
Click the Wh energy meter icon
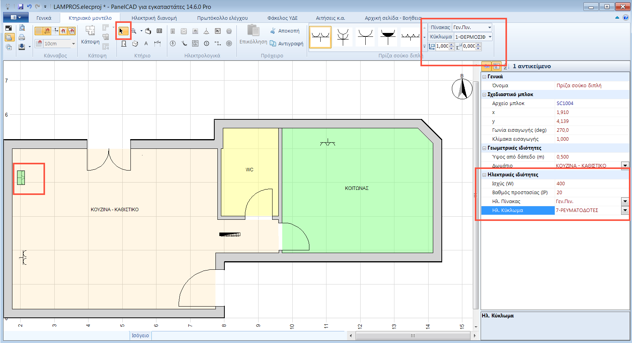coord(195,43)
